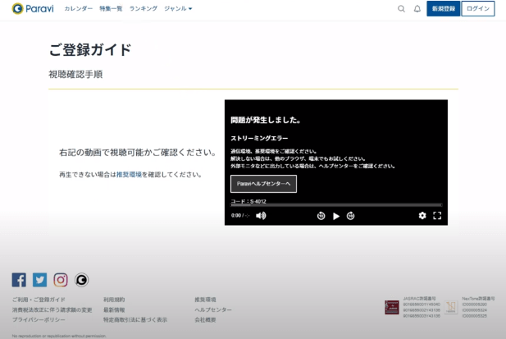Click the 新規登録 button
The height and width of the screenshot is (339, 506).
444,9
